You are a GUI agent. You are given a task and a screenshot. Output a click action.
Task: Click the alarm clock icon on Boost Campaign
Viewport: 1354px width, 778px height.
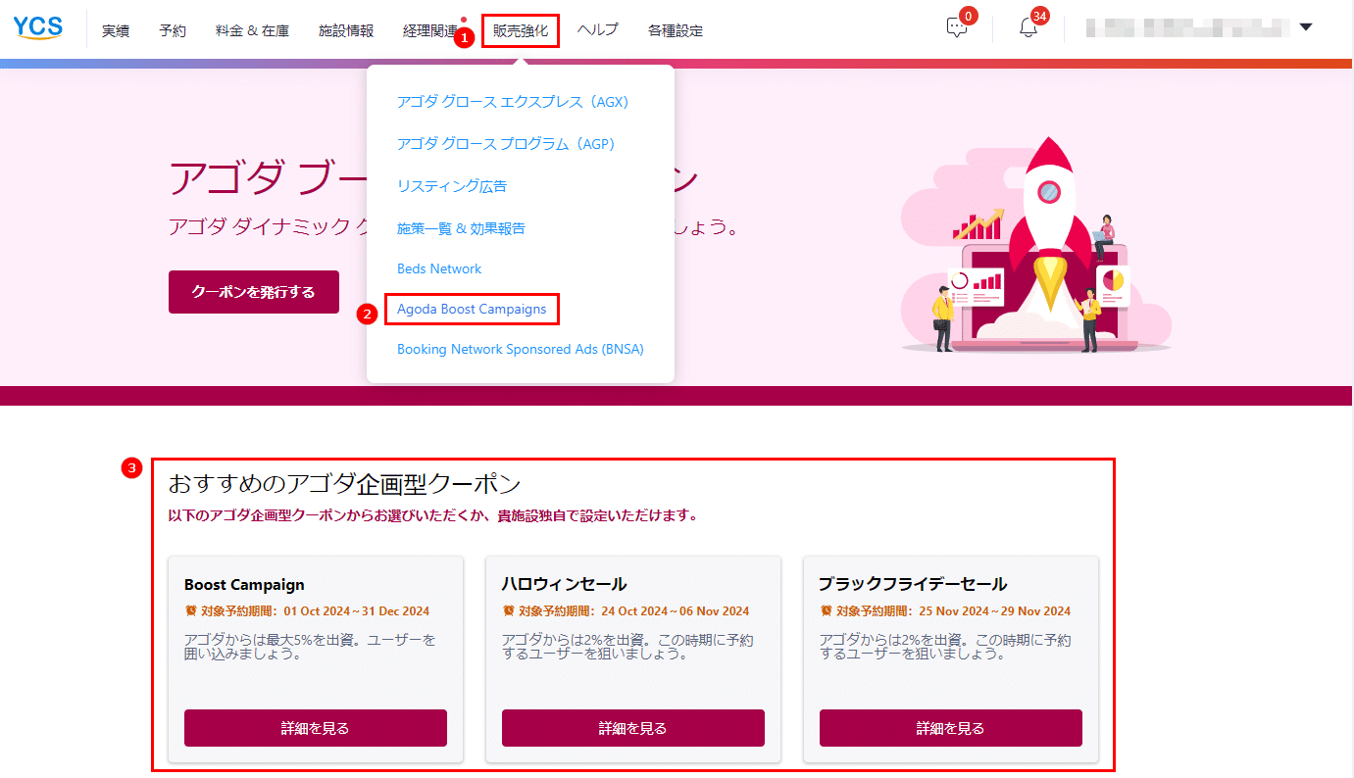pyautogui.click(x=191, y=610)
